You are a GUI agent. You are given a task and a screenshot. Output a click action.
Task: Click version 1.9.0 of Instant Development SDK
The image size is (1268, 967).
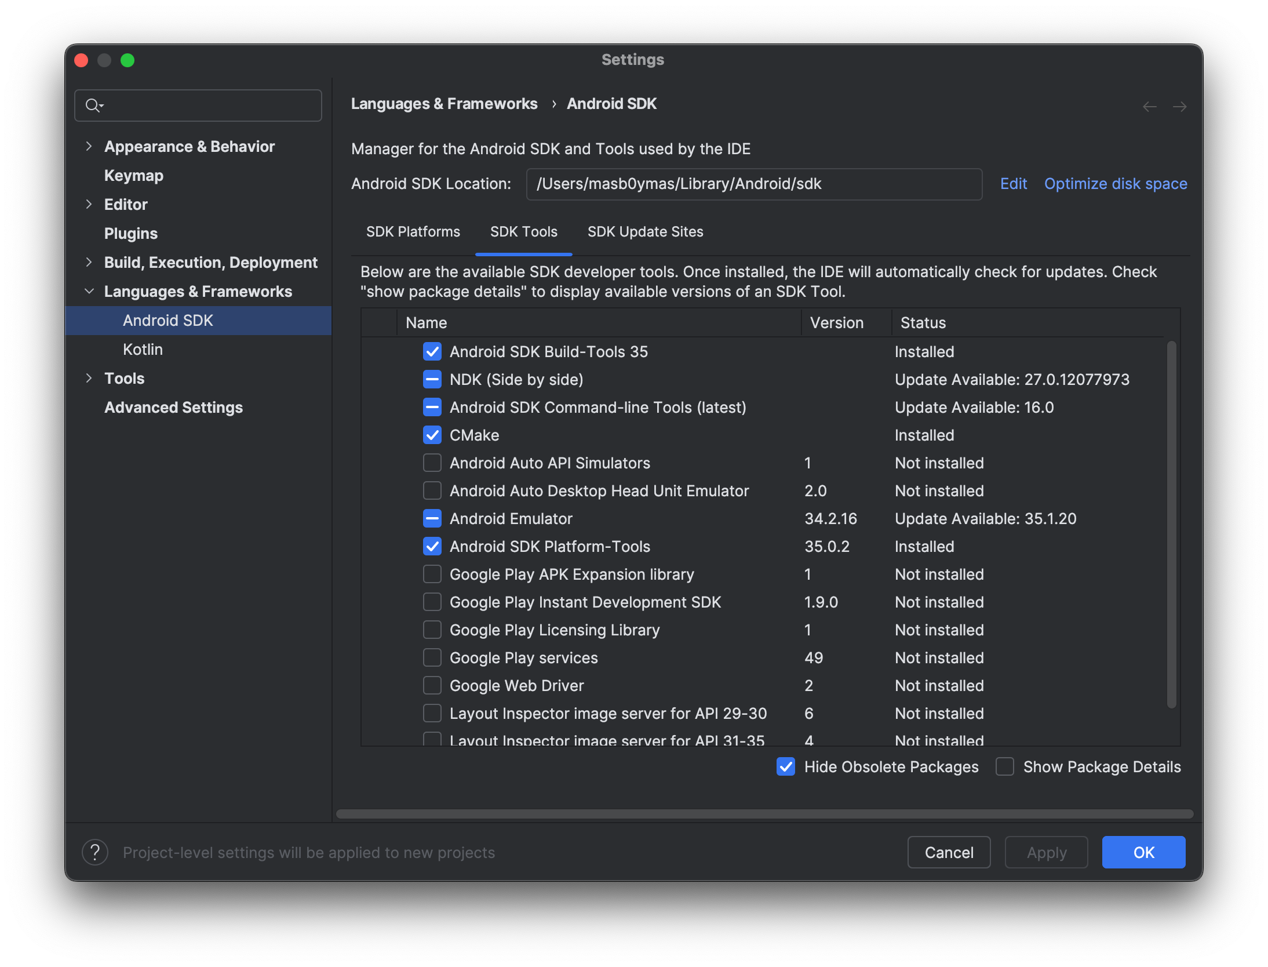821,602
